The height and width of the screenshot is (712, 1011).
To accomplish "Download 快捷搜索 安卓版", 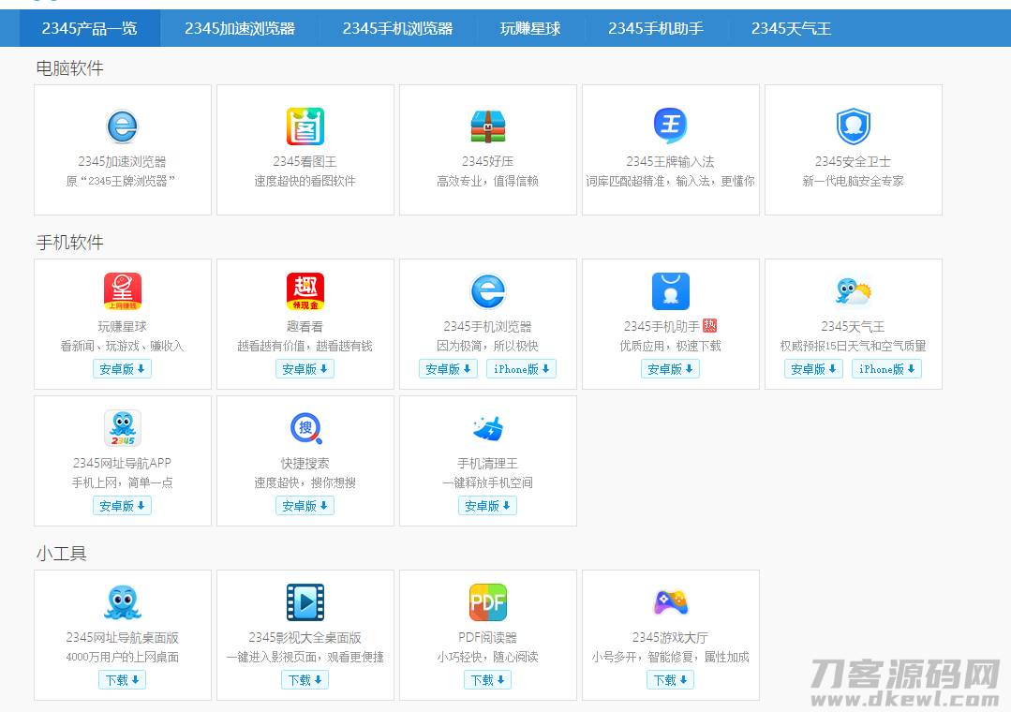I will point(305,506).
